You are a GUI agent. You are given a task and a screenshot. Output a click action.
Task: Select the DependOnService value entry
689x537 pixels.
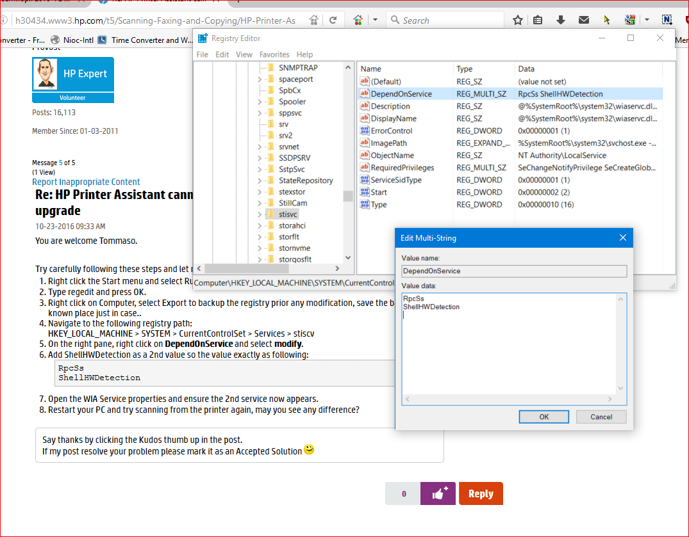401,94
